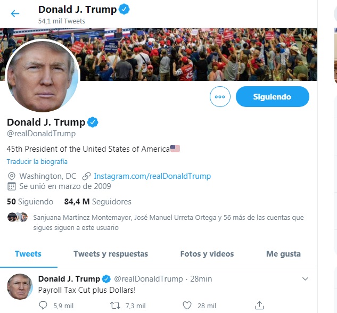Click Traducir la biografía link

37,161
